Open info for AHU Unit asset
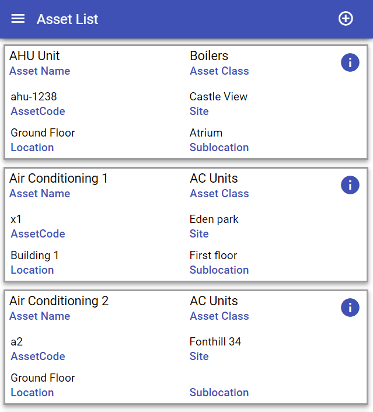The height and width of the screenshot is (412, 373). pos(350,62)
